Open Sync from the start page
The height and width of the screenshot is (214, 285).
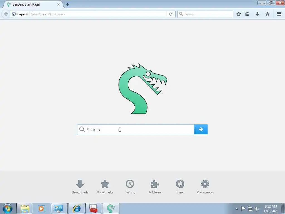pyautogui.click(x=180, y=187)
